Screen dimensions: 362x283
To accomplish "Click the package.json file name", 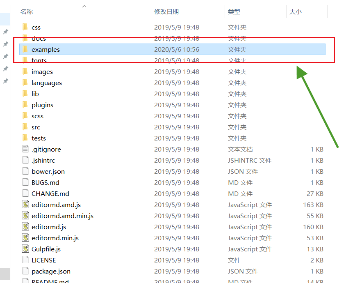I will point(51,271).
